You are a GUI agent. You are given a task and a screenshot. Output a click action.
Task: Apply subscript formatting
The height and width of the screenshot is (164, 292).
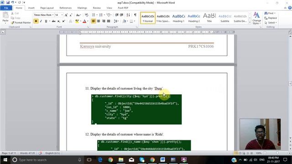(x=59, y=21)
